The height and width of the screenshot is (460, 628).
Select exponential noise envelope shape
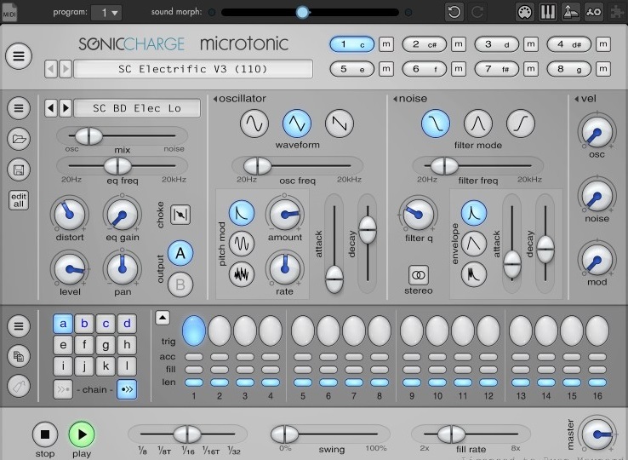coord(474,213)
